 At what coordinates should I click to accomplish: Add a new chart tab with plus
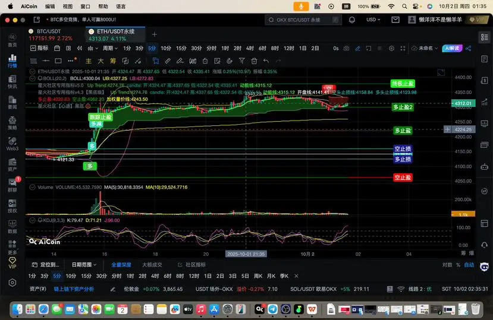point(155,34)
